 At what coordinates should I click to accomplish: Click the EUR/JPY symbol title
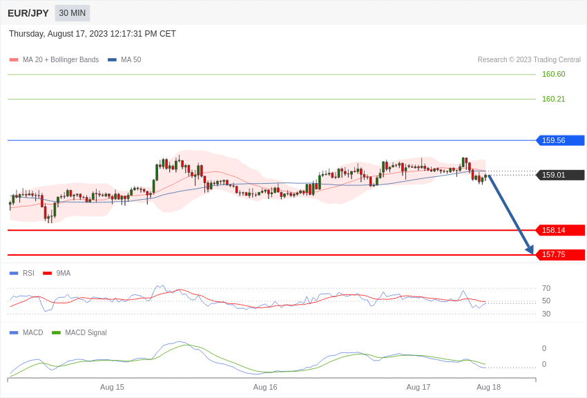pos(28,13)
